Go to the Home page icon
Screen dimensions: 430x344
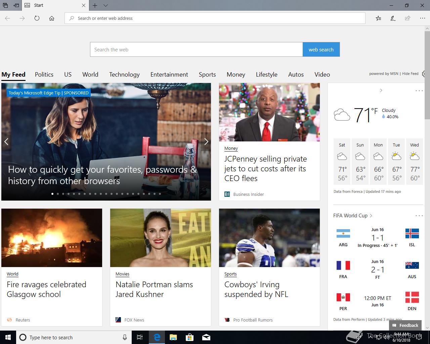52,18
